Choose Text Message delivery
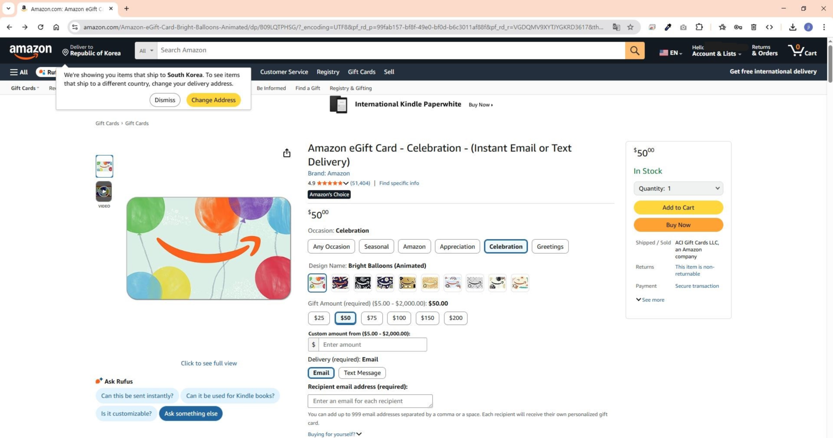The height and width of the screenshot is (438, 833). click(x=362, y=373)
